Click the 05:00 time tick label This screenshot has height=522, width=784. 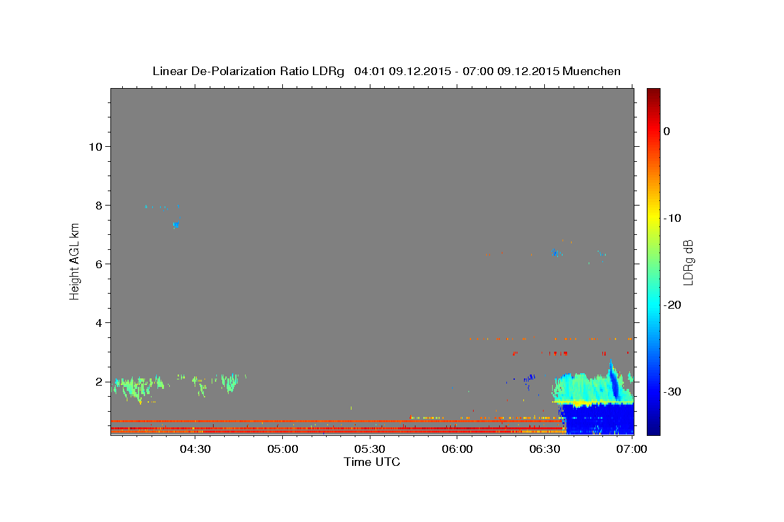(x=282, y=449)
